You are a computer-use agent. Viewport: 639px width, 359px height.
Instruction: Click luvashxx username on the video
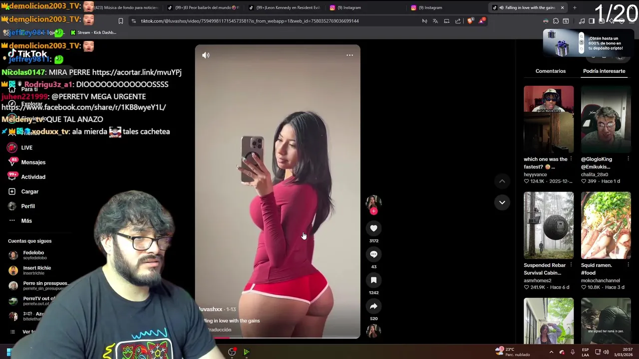(211, 309)
